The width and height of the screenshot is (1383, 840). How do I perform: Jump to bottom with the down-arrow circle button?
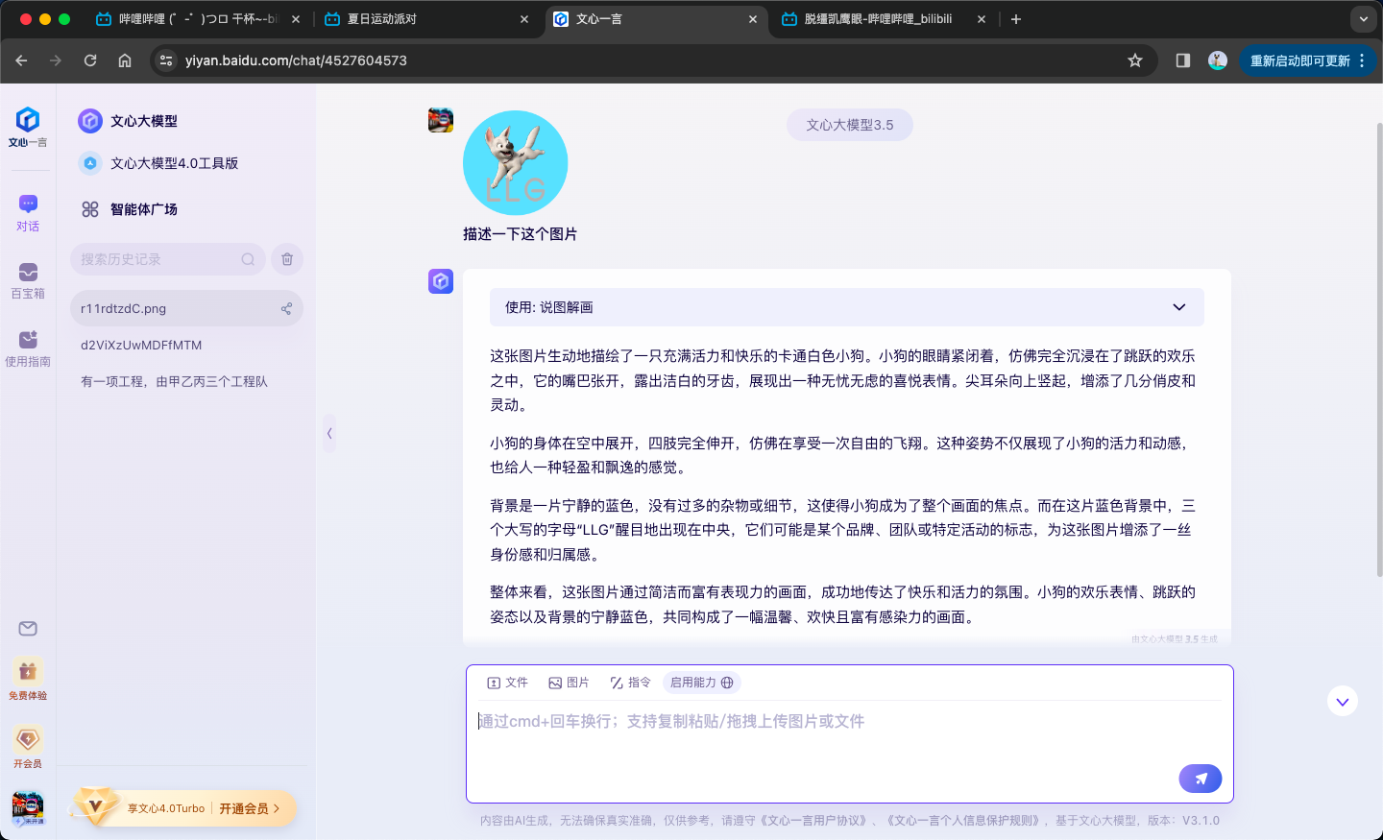click(x=1343, y=702)
